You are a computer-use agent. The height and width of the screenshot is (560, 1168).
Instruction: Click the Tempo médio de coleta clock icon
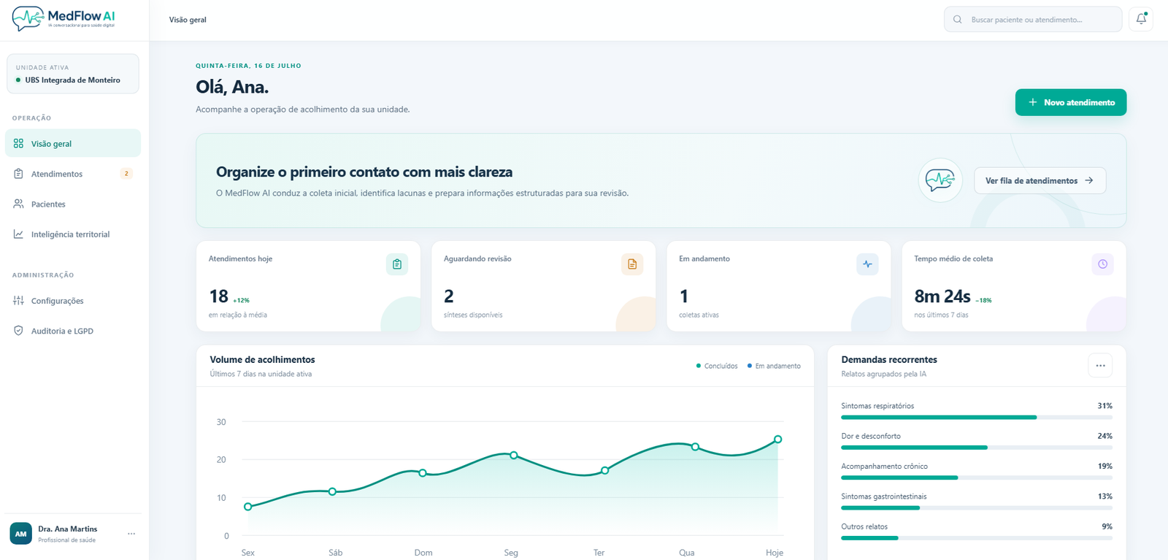(x=1102, y=264)
